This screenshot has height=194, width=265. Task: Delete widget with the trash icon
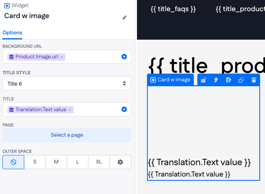(254, 80)
